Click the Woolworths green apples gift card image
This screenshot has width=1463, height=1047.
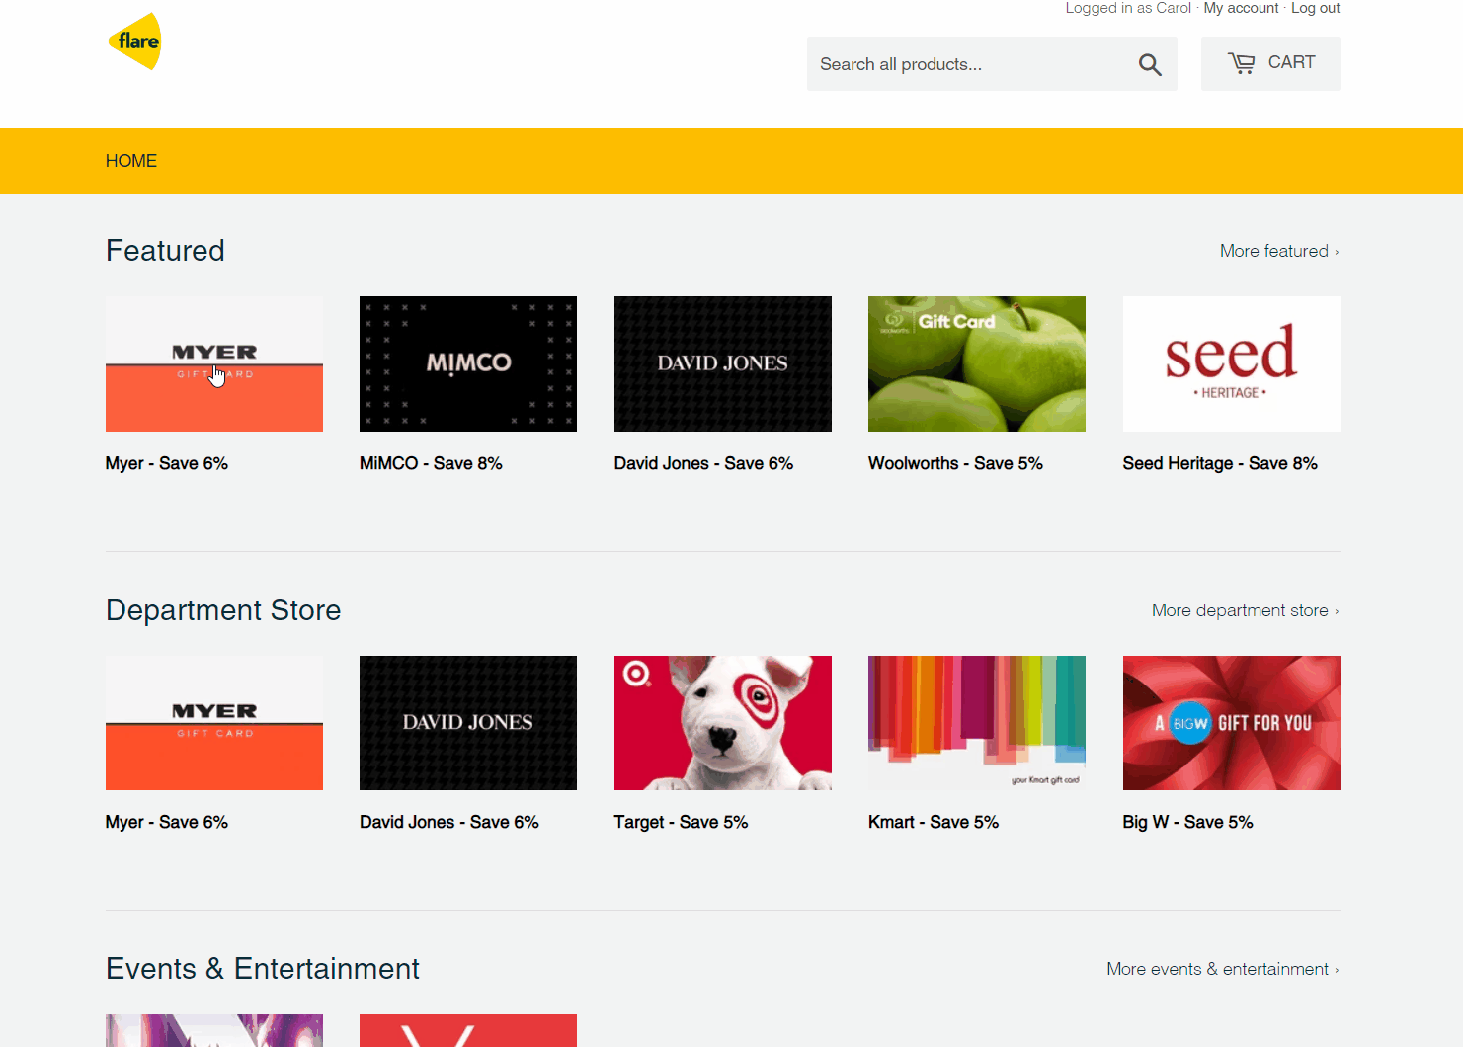point(976,363)
